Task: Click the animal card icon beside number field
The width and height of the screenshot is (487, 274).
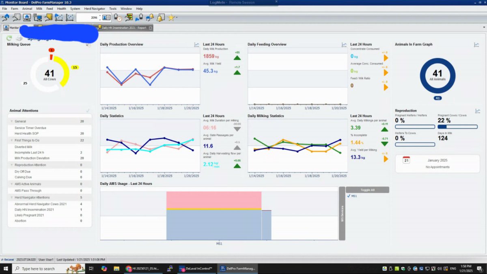Action: coord(106,17)
